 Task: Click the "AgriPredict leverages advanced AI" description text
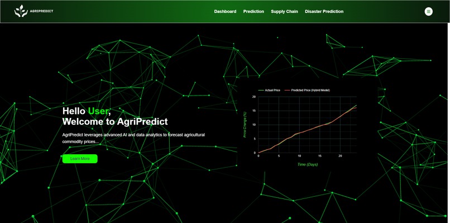[x=133, y=138]
